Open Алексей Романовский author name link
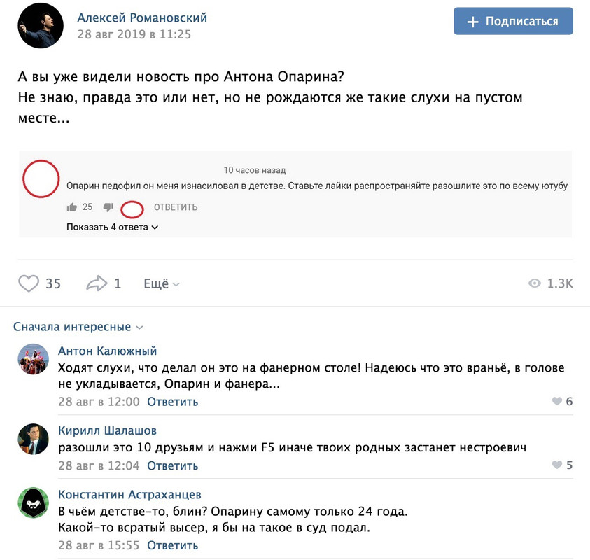590x560 pixels. tap(142, 17)
